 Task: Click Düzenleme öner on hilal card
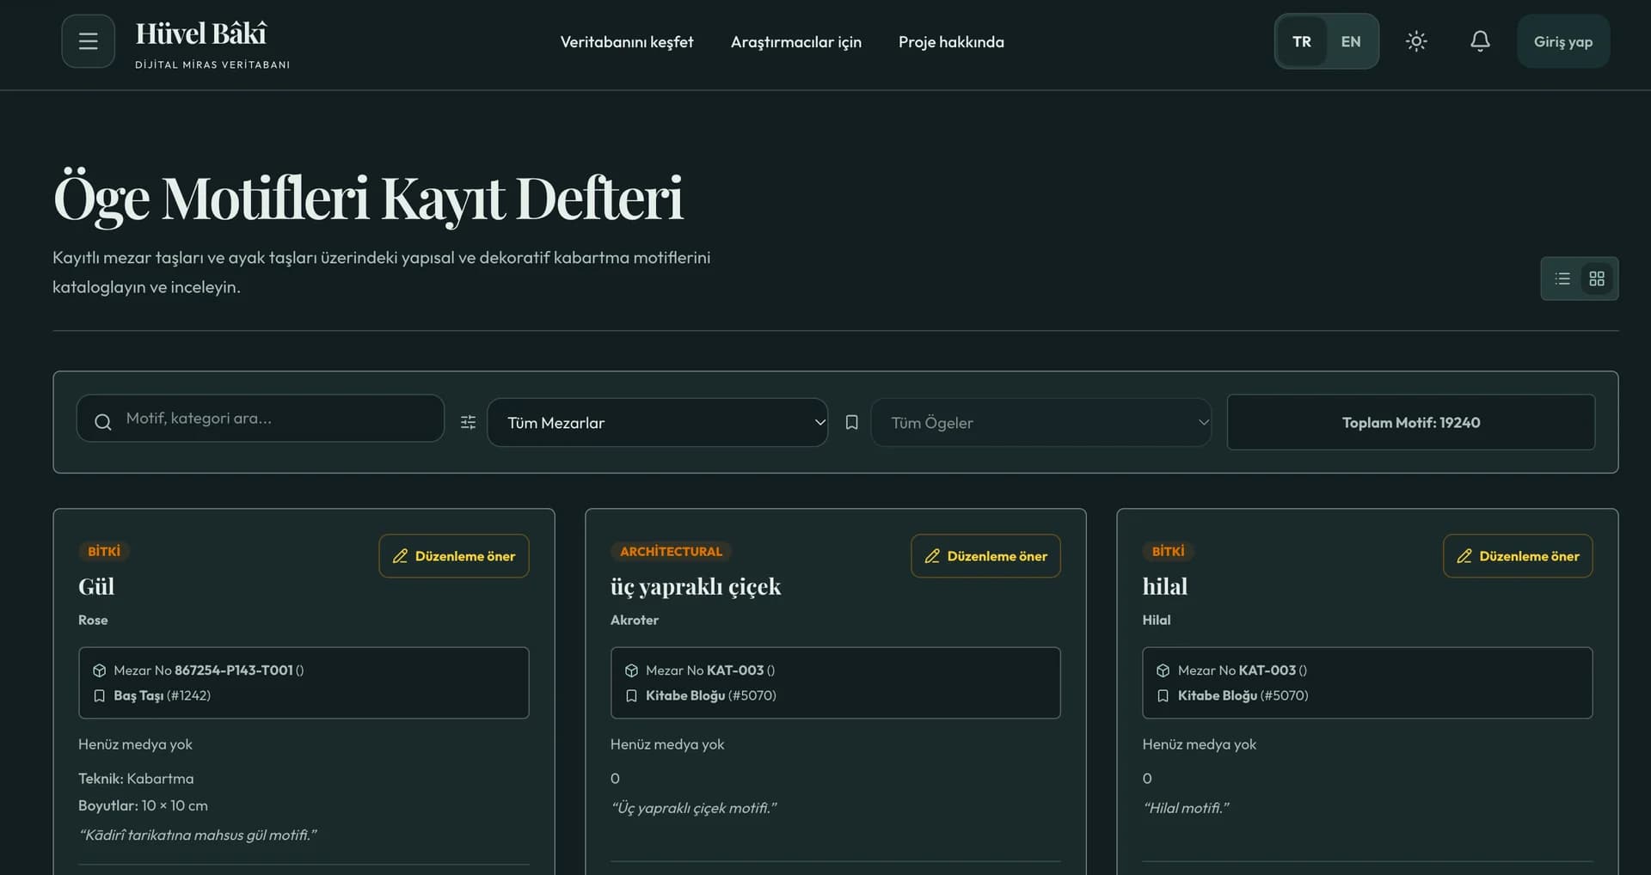(1518, 556)
